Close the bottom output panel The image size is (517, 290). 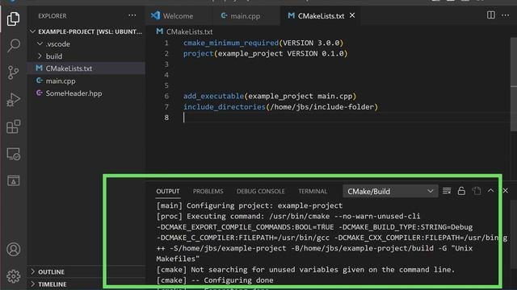(505, 190)
